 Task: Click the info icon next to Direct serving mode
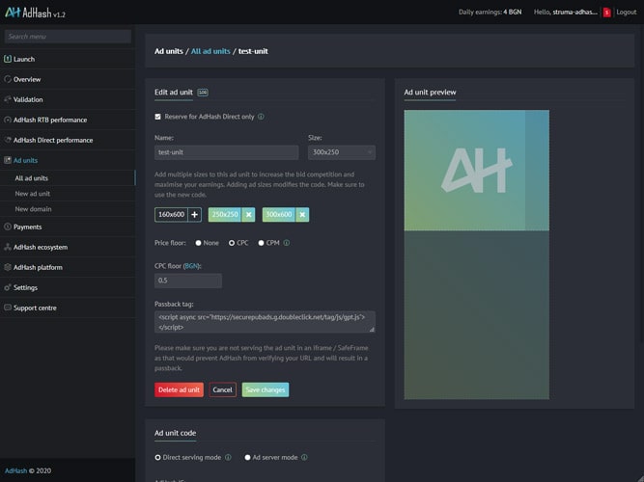click(x=228, y=458)
